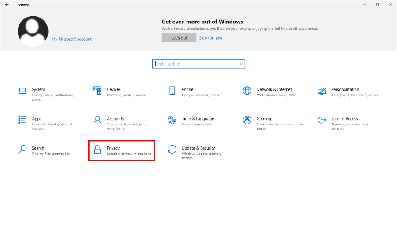Open the Apps list icon
397x249 pixels.
click(22, 120)
